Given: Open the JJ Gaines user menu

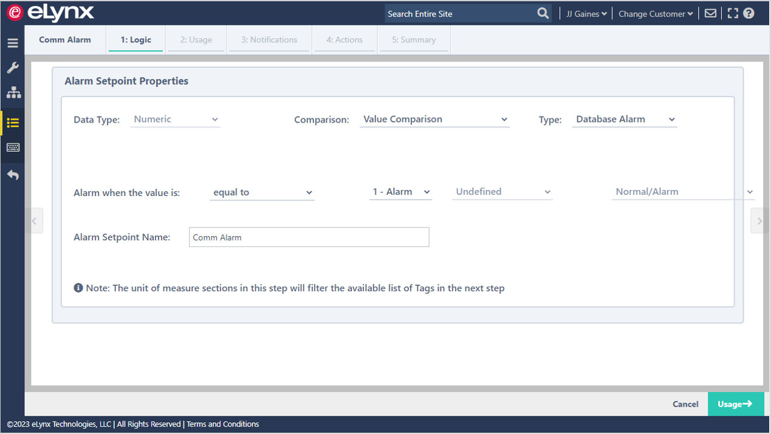Looking at the screenshot, I should [x=586, y=13].
